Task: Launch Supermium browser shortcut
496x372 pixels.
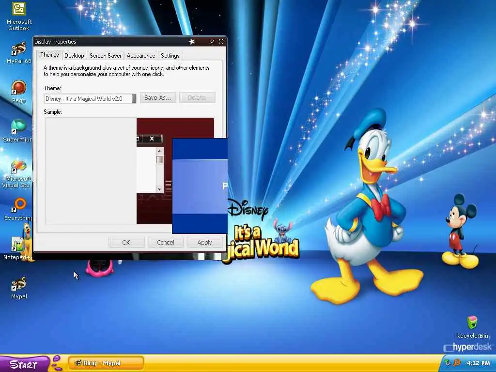Action: click(x=18, y=131)
